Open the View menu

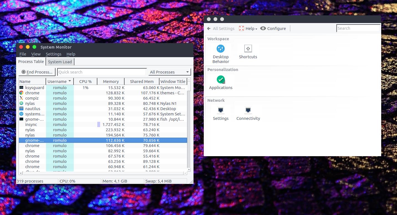click(36, 54)
